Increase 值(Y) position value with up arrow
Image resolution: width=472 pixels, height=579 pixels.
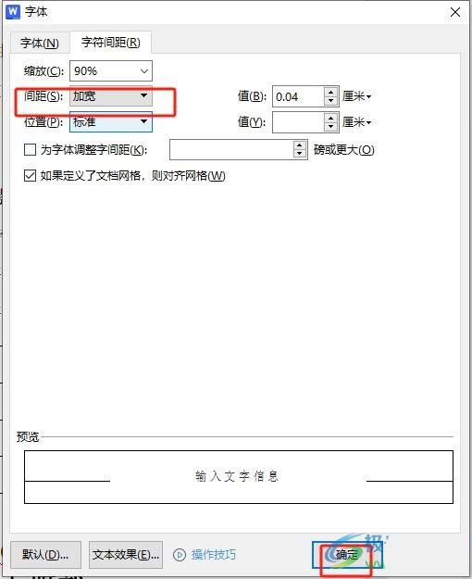(331, 119)
